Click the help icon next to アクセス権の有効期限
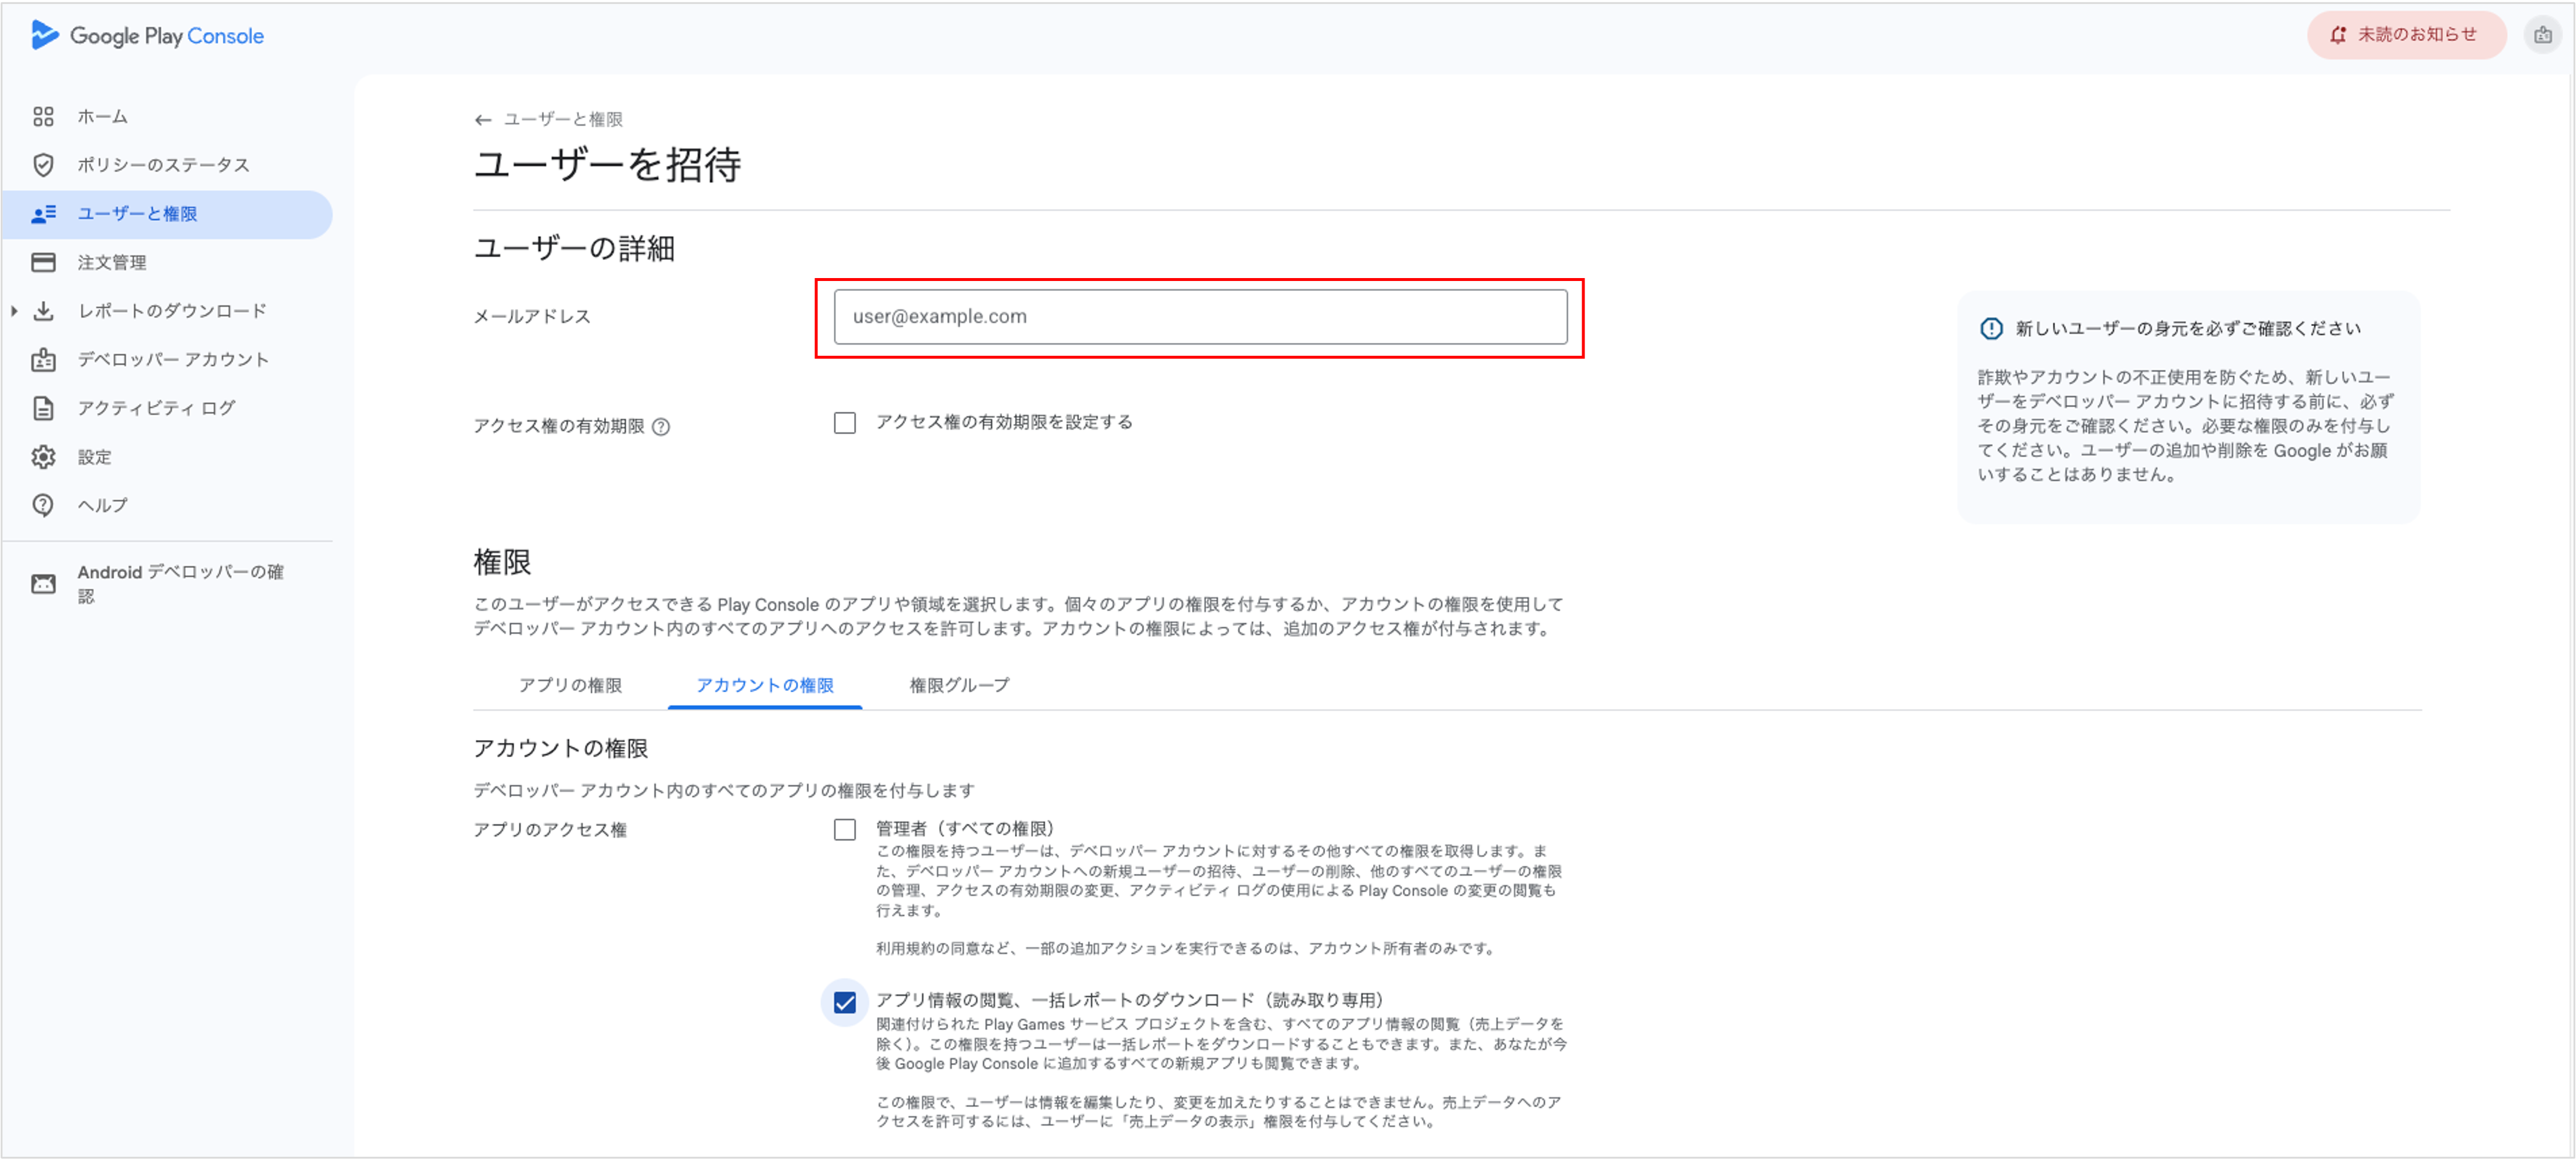Viewport: 2576px width, 1159px height. pyautogui.click(x=661, y=427)
